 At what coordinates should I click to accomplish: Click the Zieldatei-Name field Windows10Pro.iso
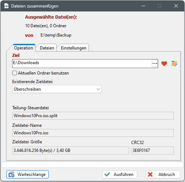(x=93, y=133)
